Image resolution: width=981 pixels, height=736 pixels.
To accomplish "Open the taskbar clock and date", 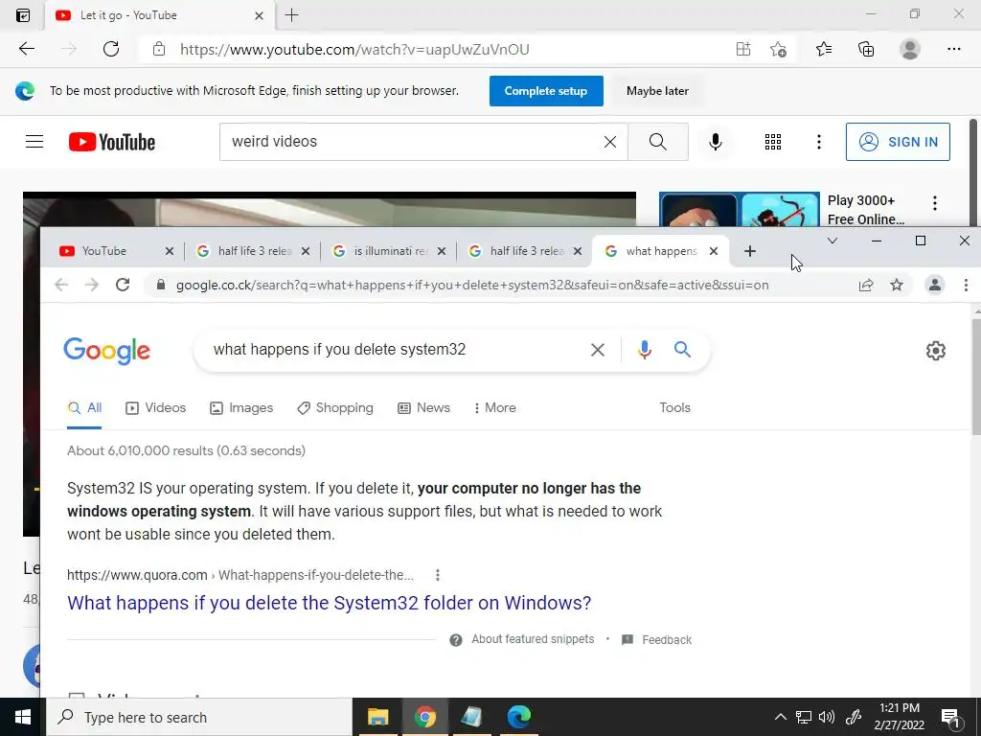I will click(899, 717).
